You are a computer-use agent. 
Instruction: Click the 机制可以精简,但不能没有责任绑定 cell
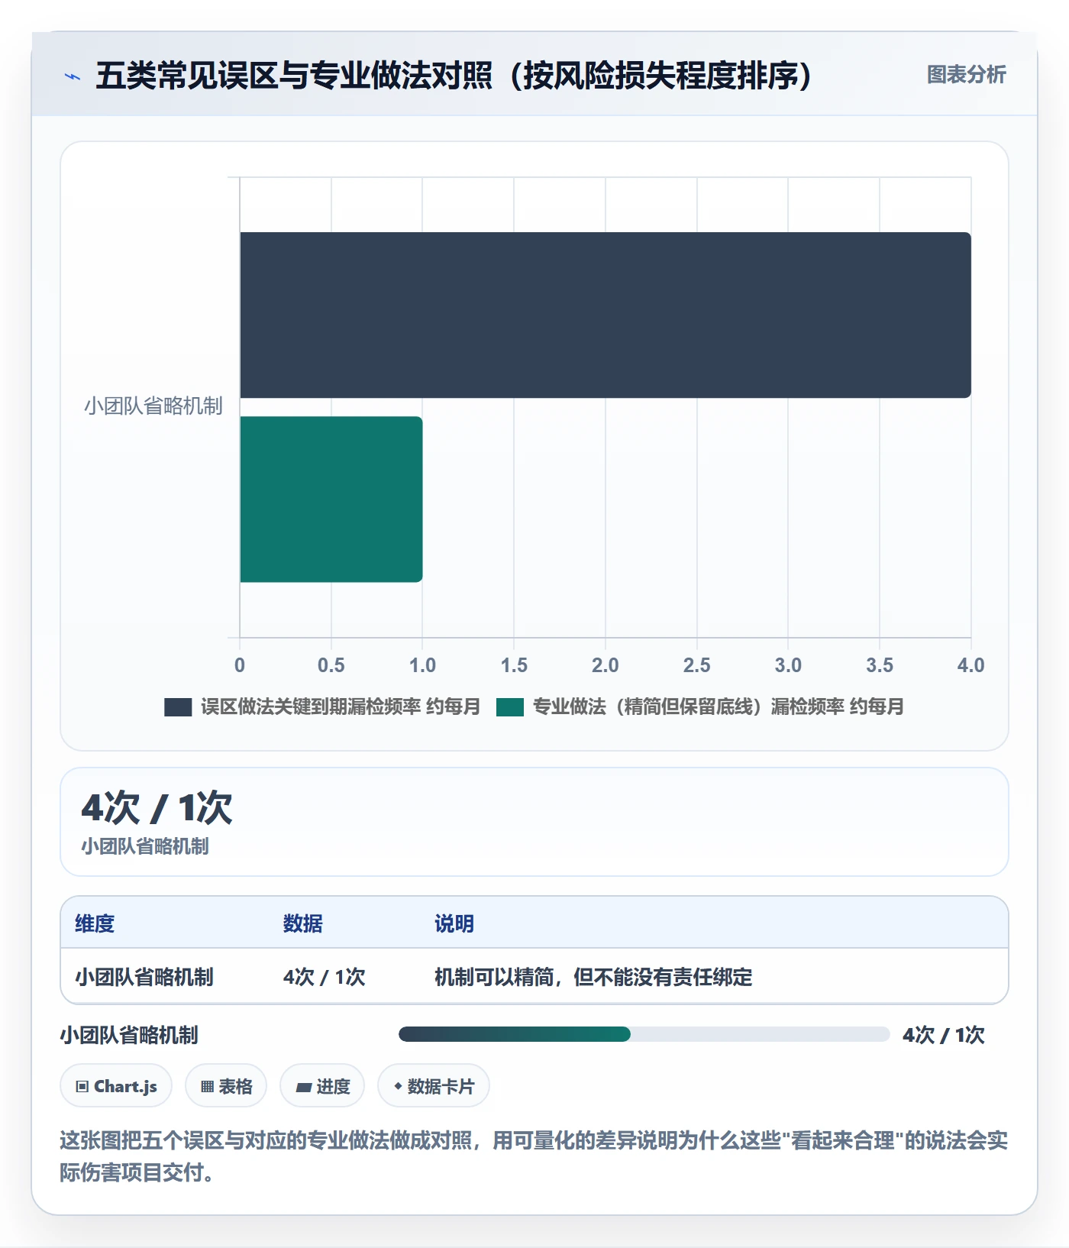coord(593,978)
